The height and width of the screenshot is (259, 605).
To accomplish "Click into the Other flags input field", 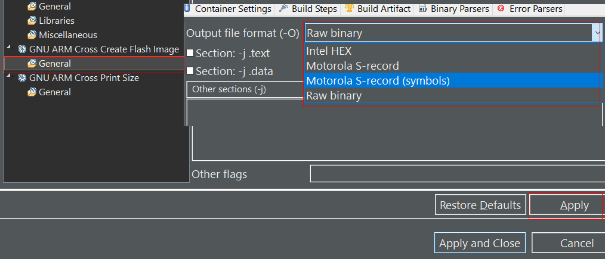I will 457,174.
